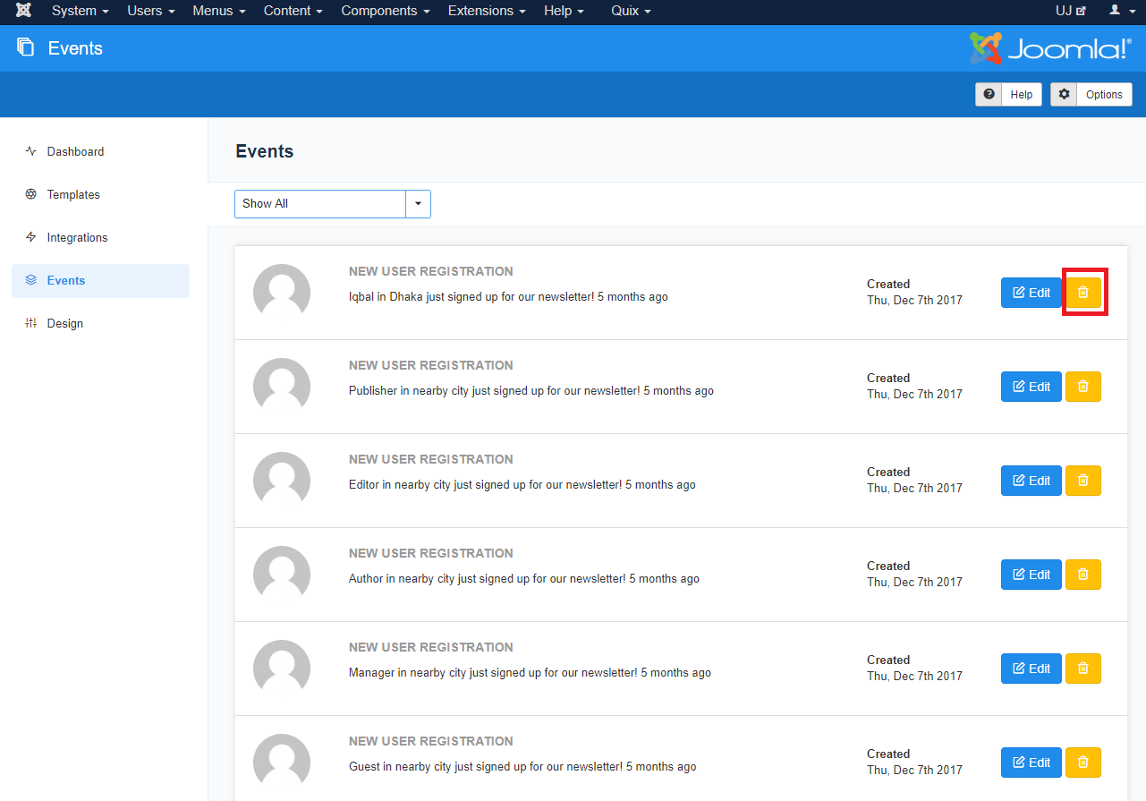Expand the Components menu

coord(385,11)
